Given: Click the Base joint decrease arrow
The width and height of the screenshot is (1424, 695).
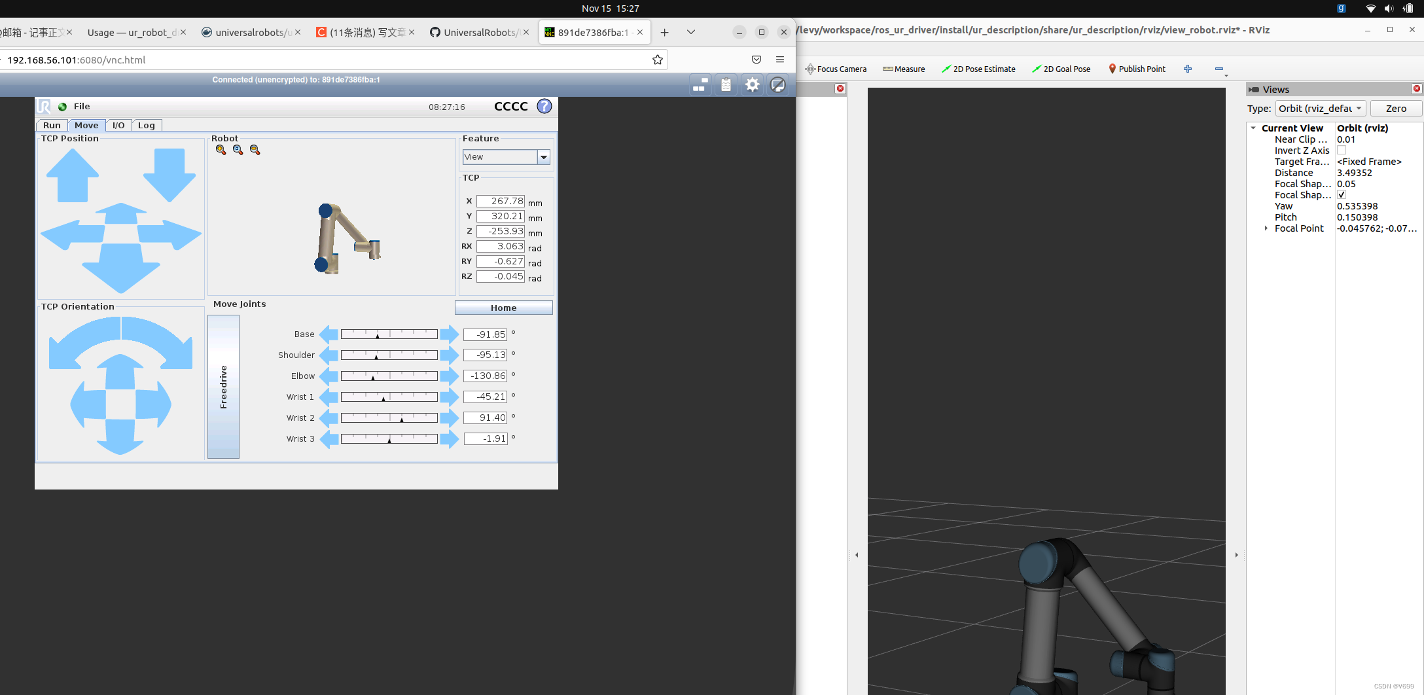Looking at the screenshot, I should (329, 334).
